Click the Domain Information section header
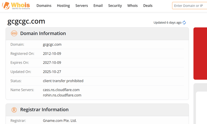Image resolution: width=207 pixels, height=124 pixels. pos(97,34)
